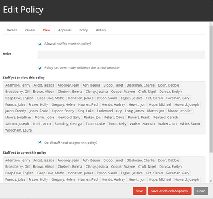The image size is (213, 199).
Task: Click Save And Seek Approval
Action: coord(170,191)
